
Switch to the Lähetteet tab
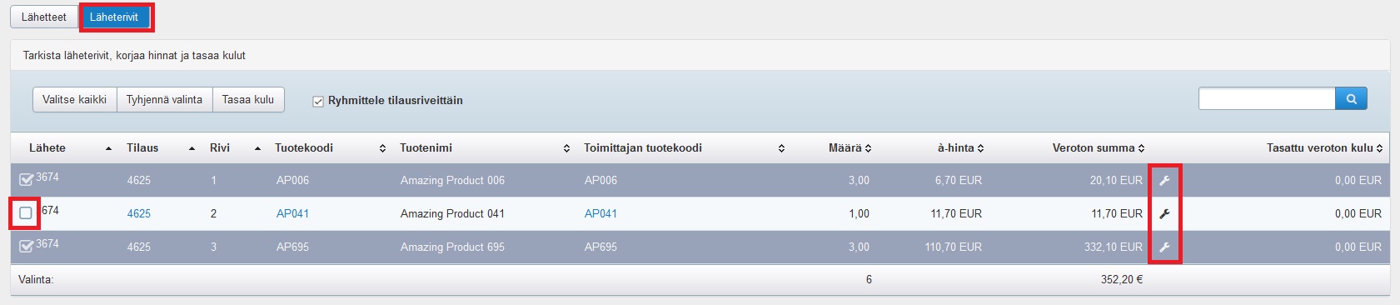44,17
